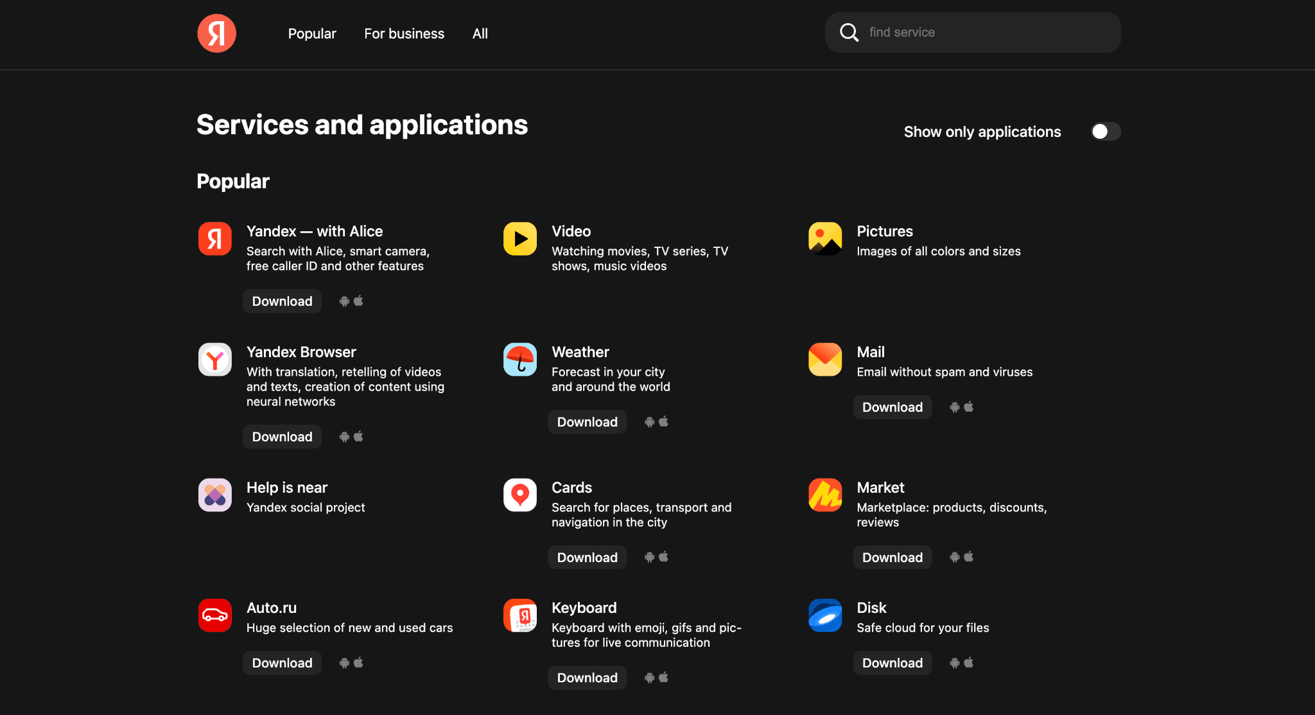
Task: Click the Cards map pin icon
Action: coord(520,495)
